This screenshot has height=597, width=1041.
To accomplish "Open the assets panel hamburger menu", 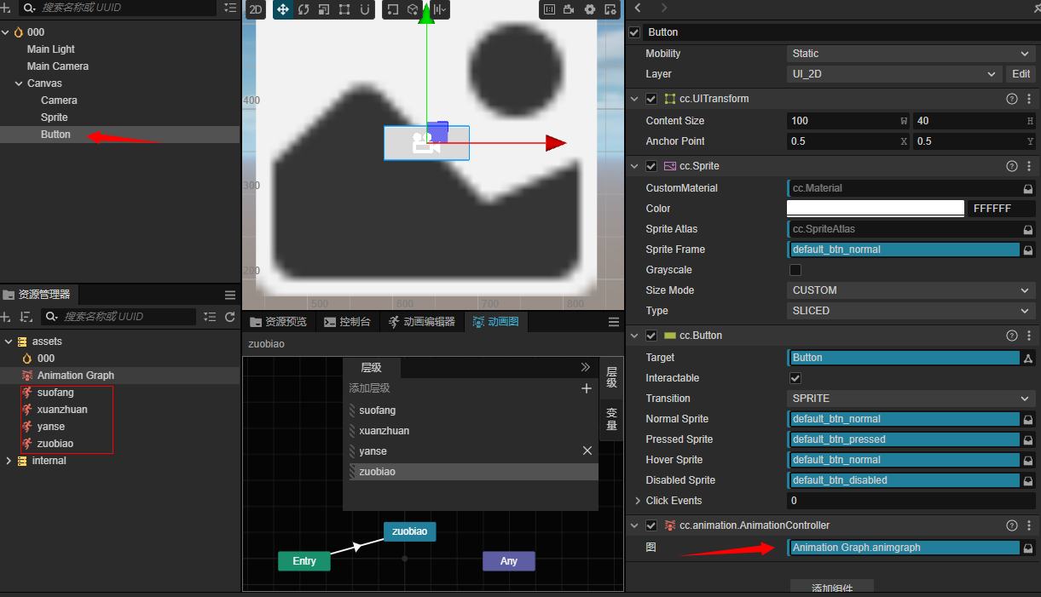I will [230, 295].
